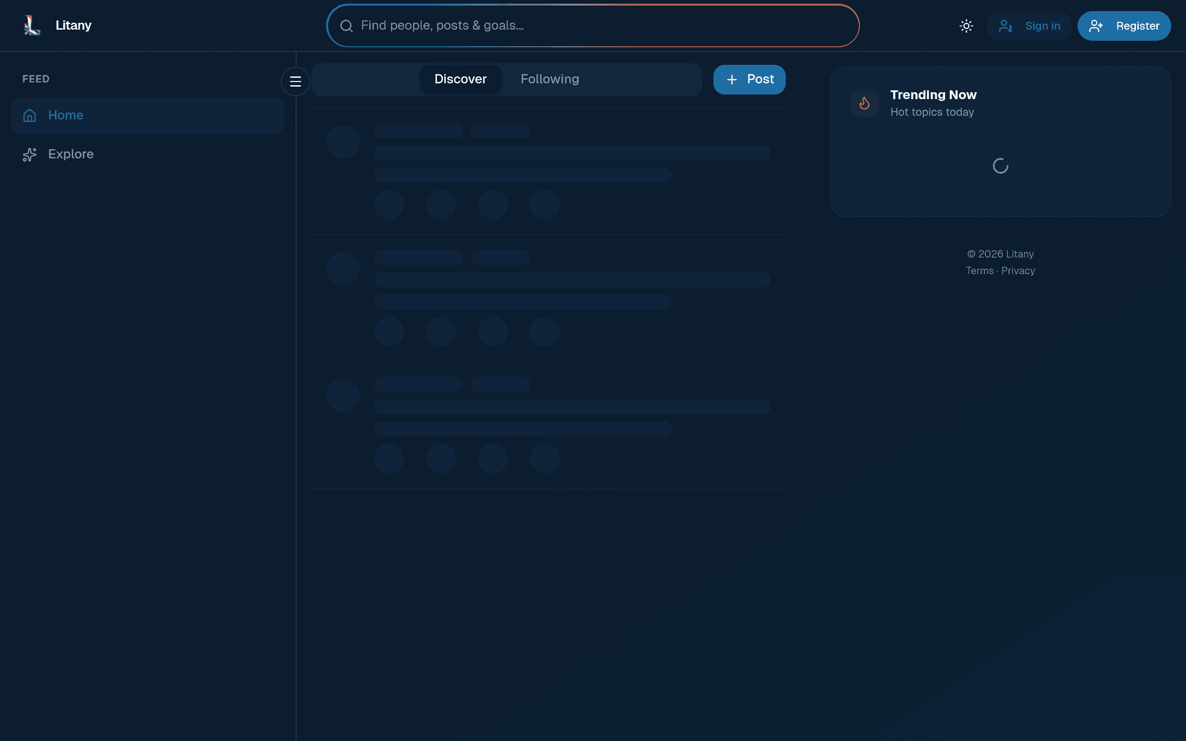
Task: Click the Trending Now flame icon
Action: pyautogui.click(x=864, y=103)
